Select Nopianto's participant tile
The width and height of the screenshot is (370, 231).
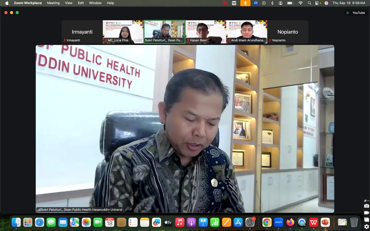[288, 32]
